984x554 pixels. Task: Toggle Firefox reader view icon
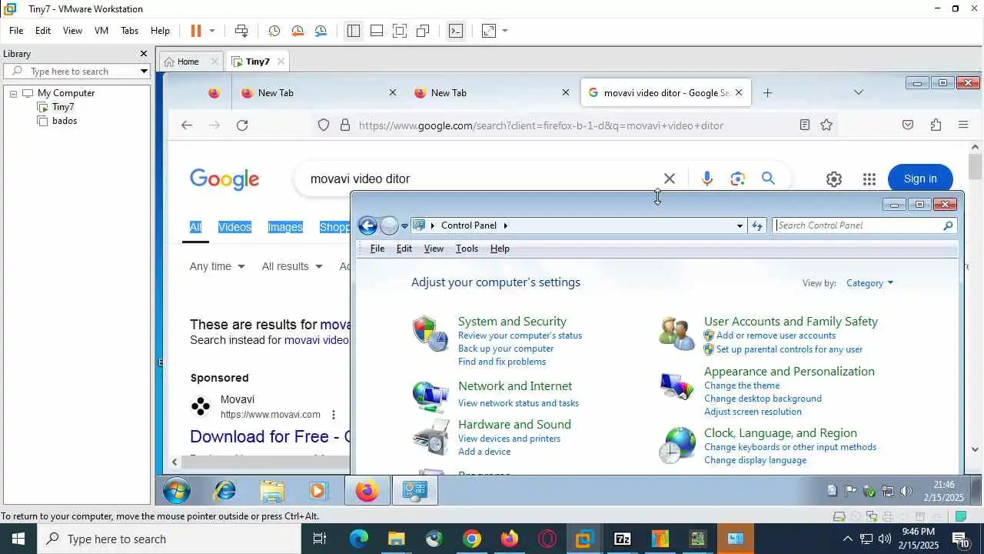[805, 125]
